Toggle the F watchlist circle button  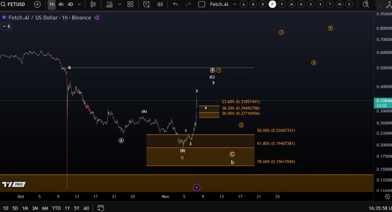coord(272,4)
